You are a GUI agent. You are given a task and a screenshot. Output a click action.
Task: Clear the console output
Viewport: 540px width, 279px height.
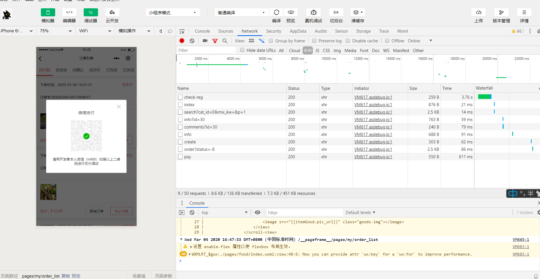pos(192,212)
